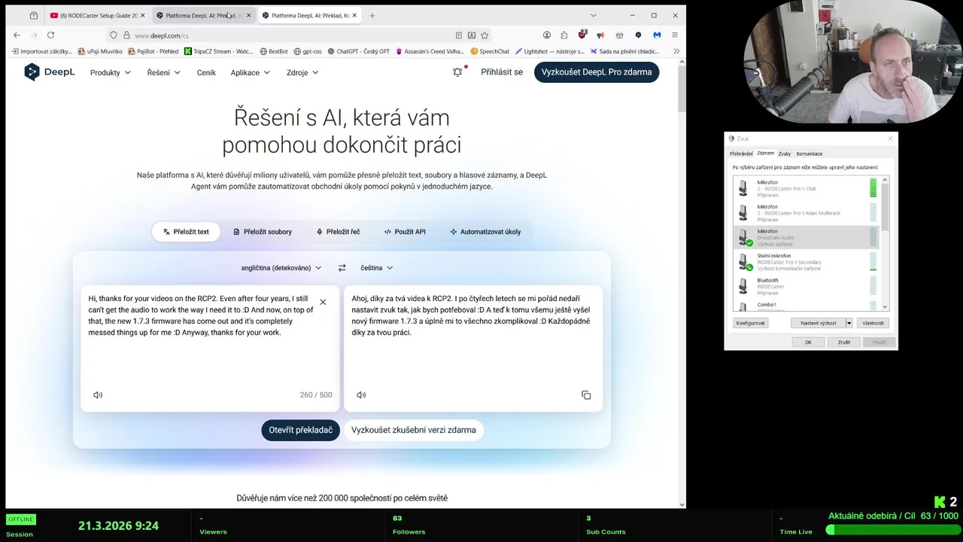Select the Přeložit text tab
Screen dimensions: 963x542
point(186,232)
